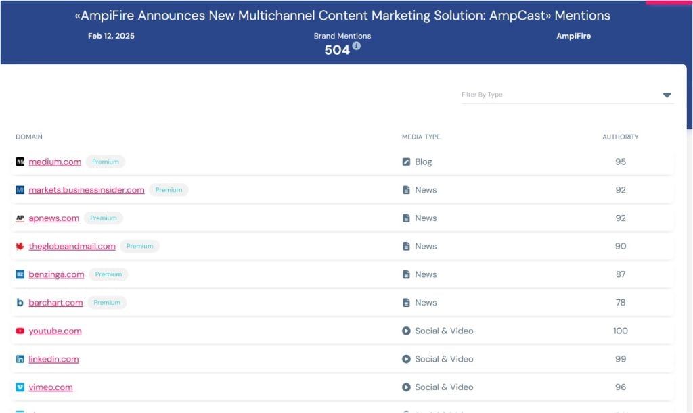Click the MEDIA TYPE column header

pos(421,137)
